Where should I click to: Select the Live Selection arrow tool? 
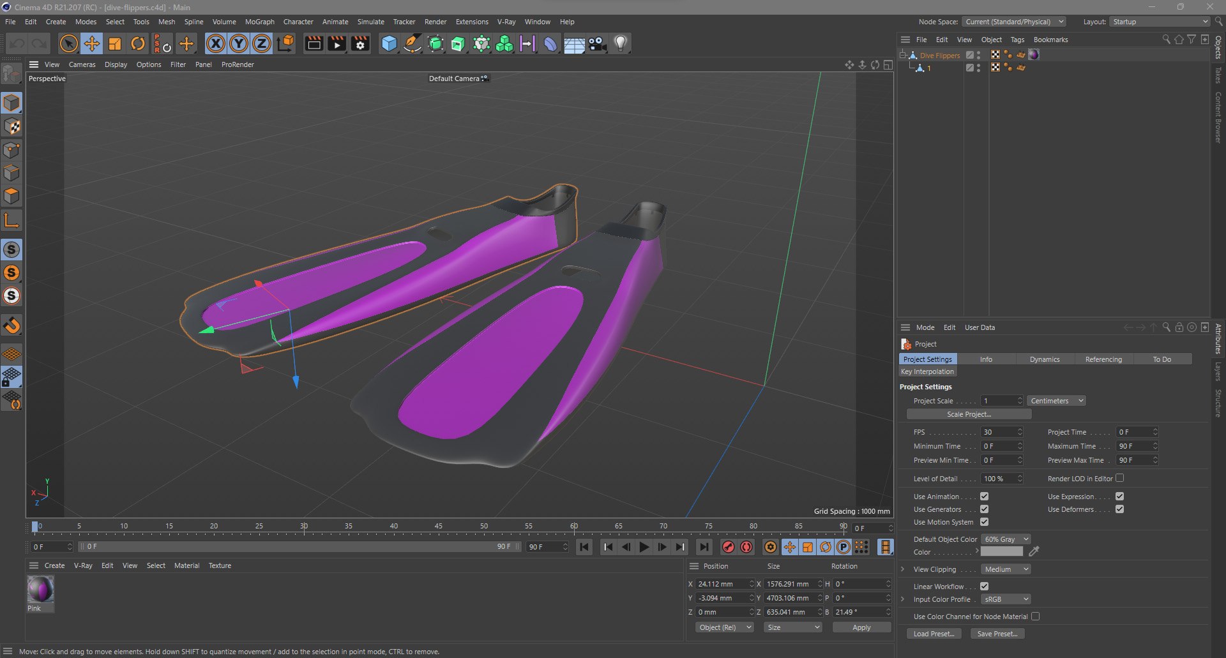point(68,43)
